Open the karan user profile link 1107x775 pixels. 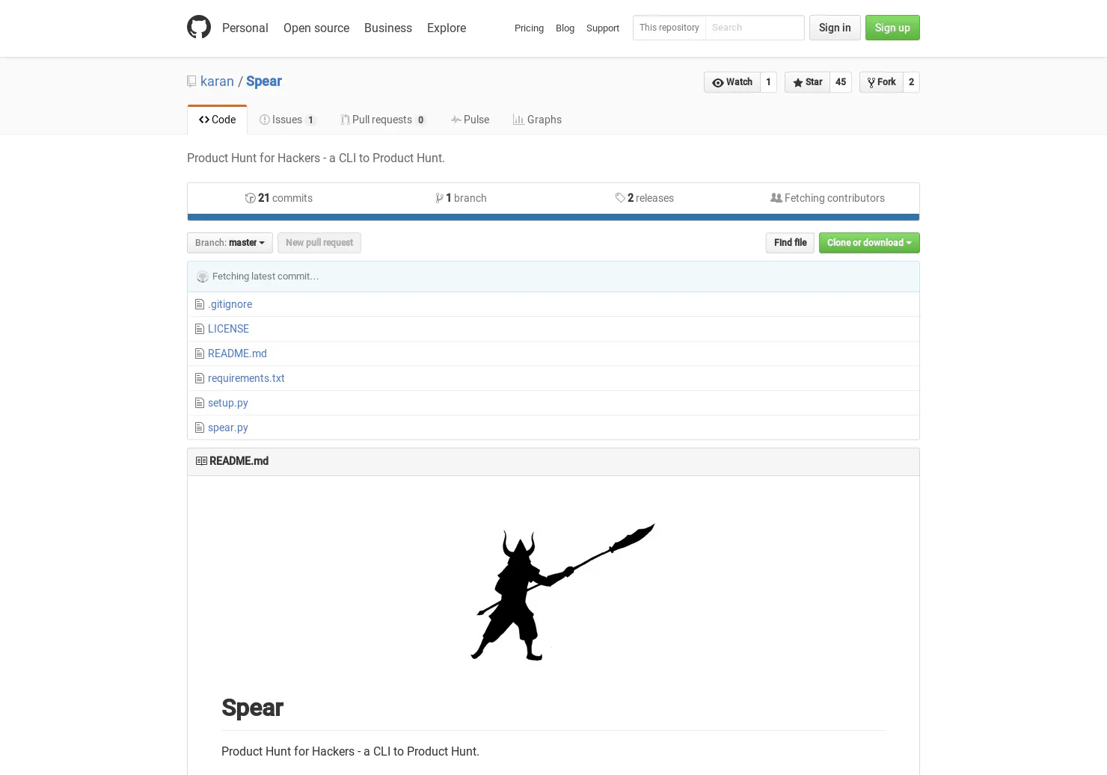click(x=217, y=81)
